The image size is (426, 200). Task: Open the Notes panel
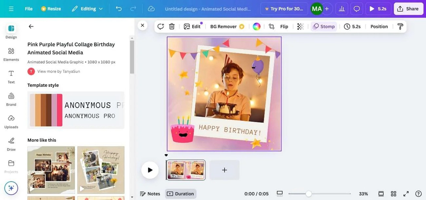point(150,194)
